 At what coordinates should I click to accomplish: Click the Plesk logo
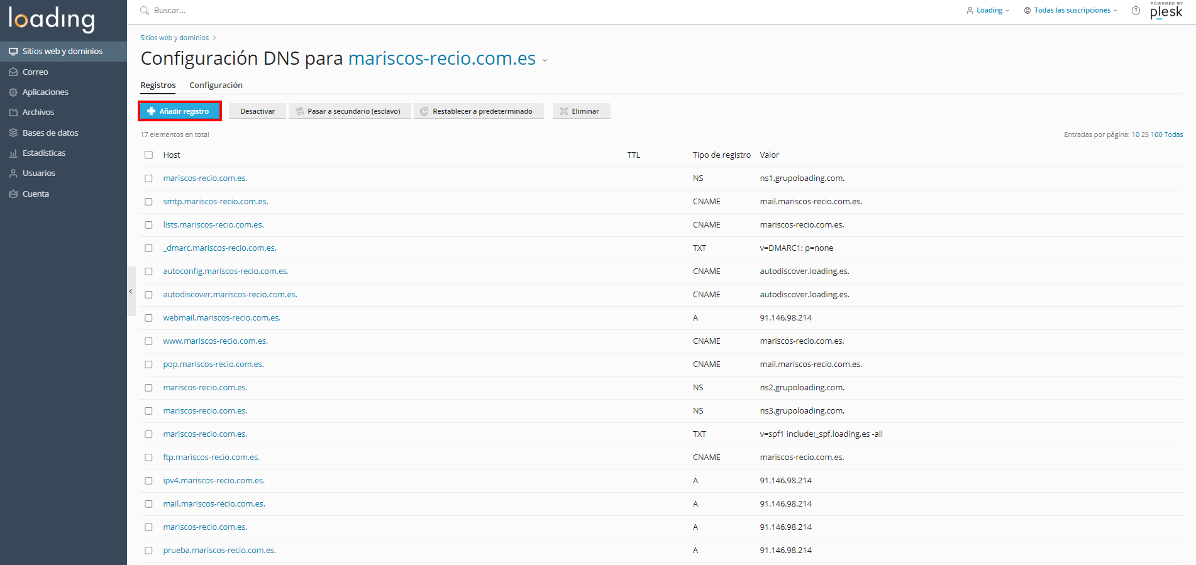(x=1166, y=11)
